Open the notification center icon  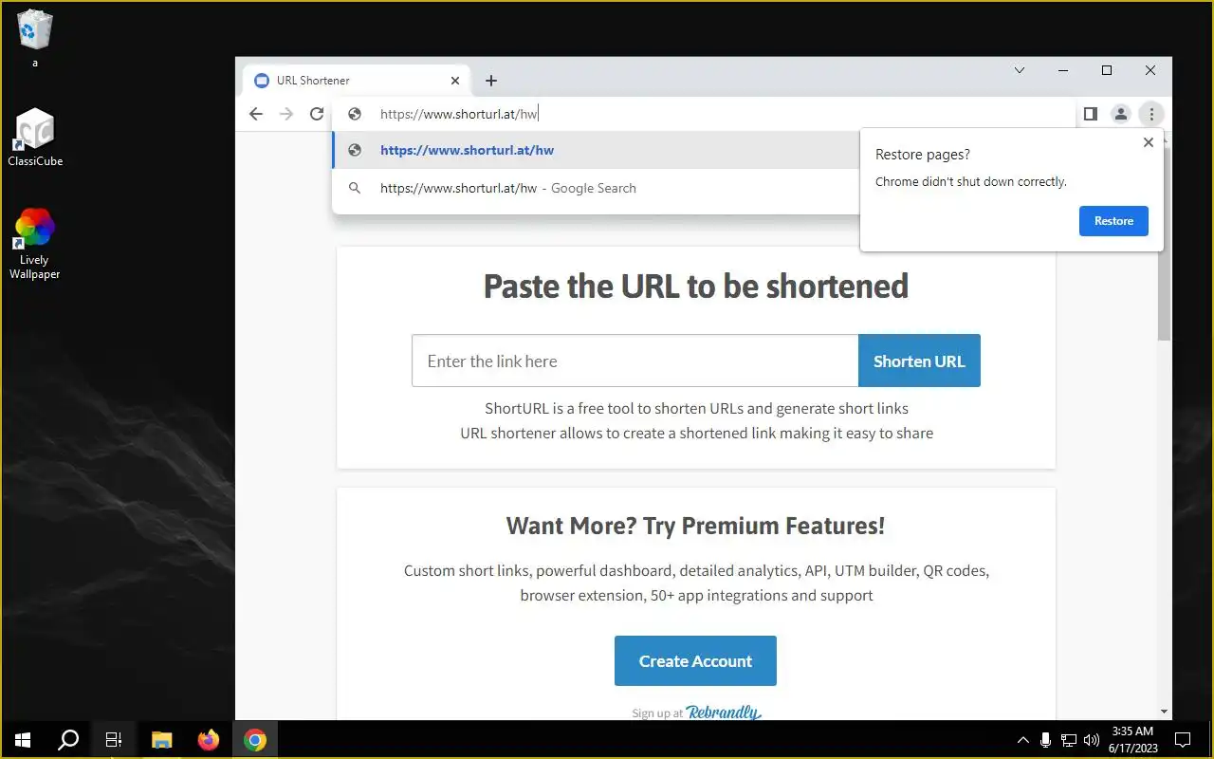(x=1183, y=740)
